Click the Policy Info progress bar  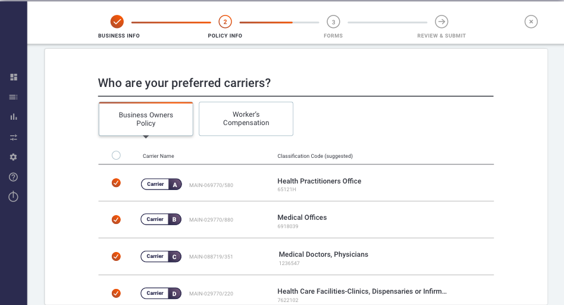[x=279, y=22]
